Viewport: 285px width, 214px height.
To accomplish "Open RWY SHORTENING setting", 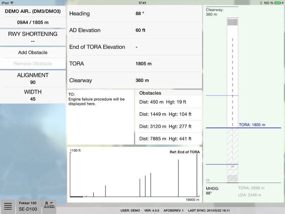I will pos(33,38).
